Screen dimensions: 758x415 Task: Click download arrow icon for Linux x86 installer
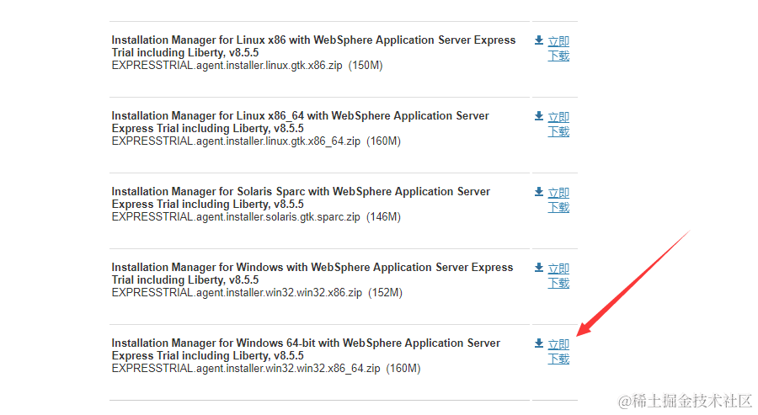539,40
